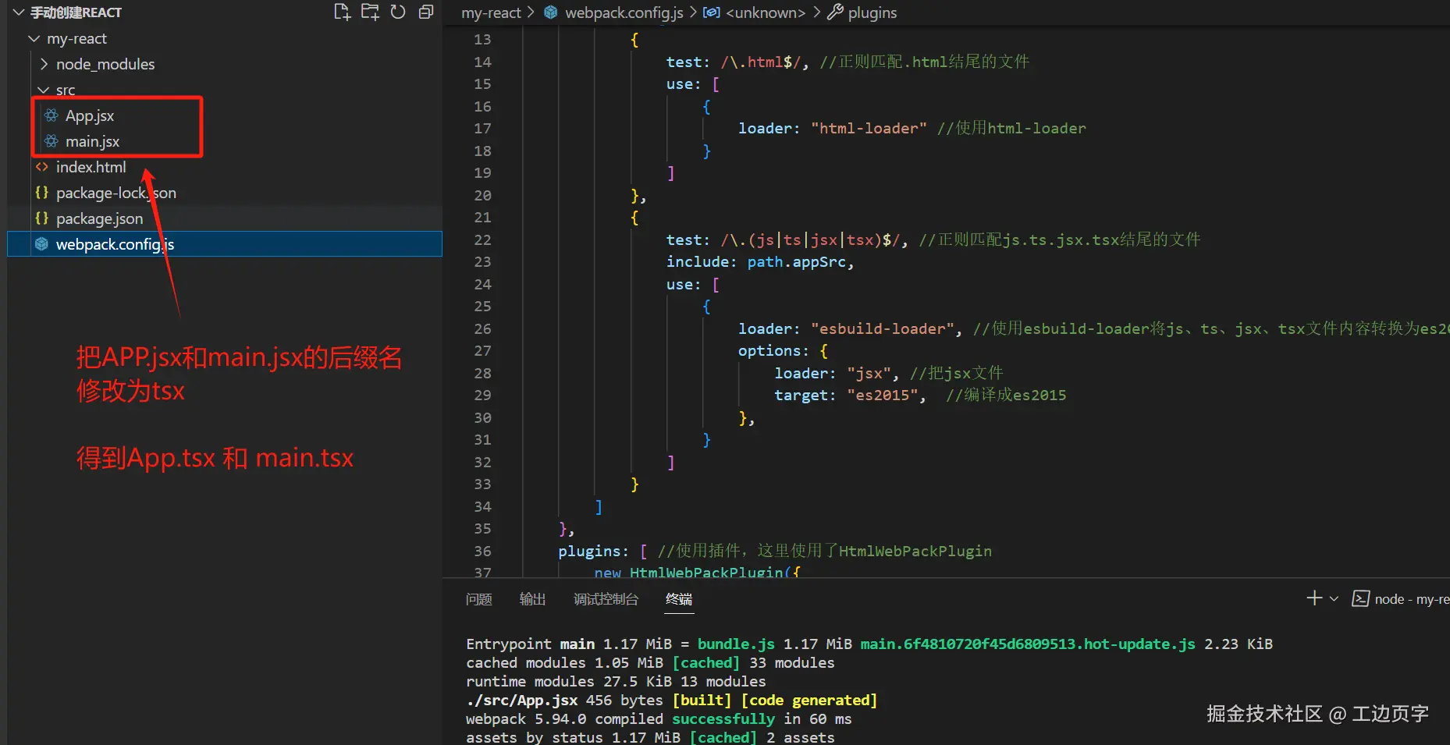Click "Entrypoint" in the terminal output

coord(509,644)
